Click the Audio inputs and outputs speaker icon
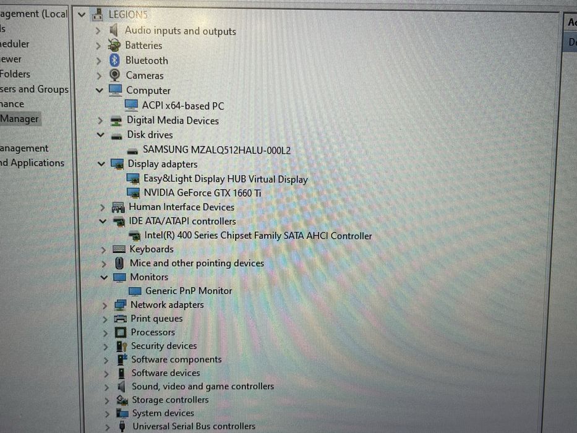577x433 pixels. pos(114,30)
